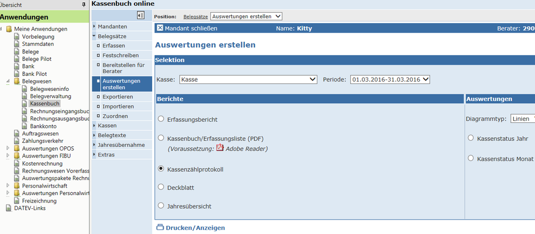Click the DATEV-Links document icon

9,208
